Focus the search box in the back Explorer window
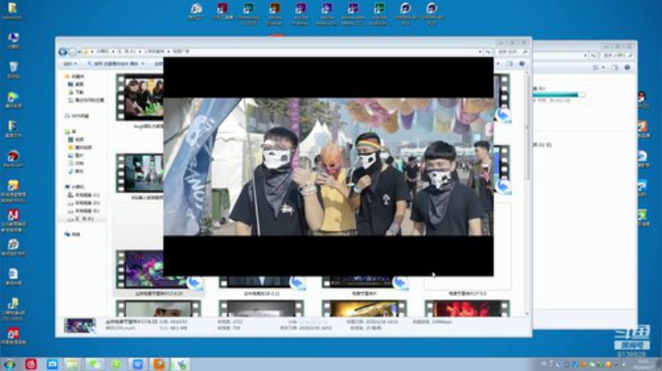662x371 pixels. point(618,56)
